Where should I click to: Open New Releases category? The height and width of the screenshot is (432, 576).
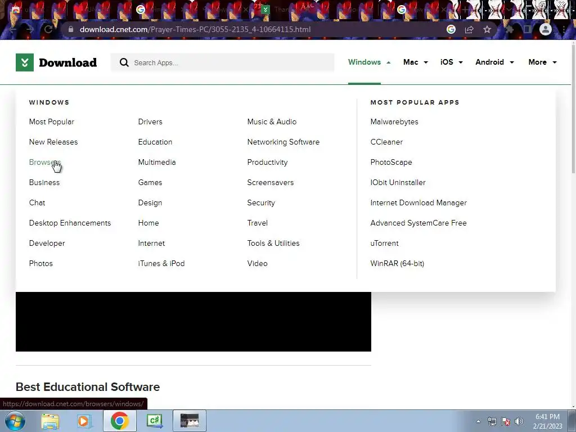53,142
